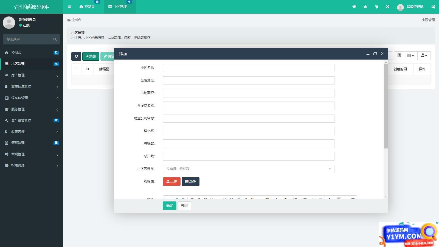The height and width of the screenshot is (247, 439).
Task: Switch to the 控制台 tab
Action: (x=87, y=7)
